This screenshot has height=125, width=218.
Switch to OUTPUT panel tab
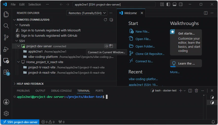[x=40, y=91]
